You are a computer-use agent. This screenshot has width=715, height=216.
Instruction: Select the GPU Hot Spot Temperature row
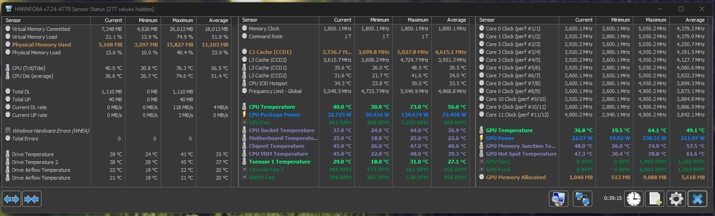tap(591, 154)
